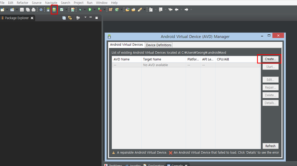Open the Navigate menu
This screenshot has width=297, height=166.
click(x=51, y=3)
